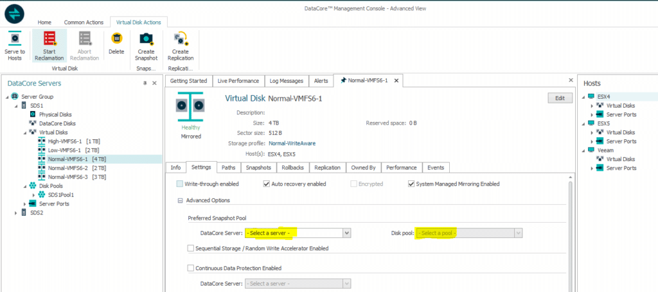Open the Events sub-tab
Viewport: 658px width, 292px height.
pyautogui.click(x=436, y=167)
